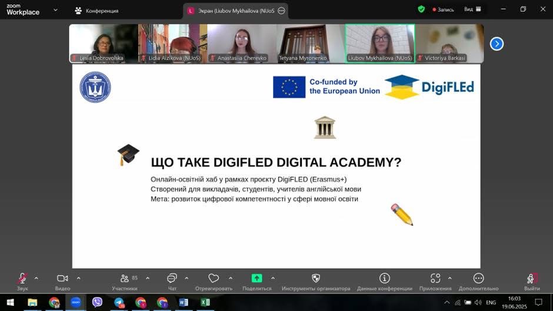Image resolution: width=553 pixels, height=311 pixels.
Task: Switch ENG keyboard language indicator
Action: [491, 303]
